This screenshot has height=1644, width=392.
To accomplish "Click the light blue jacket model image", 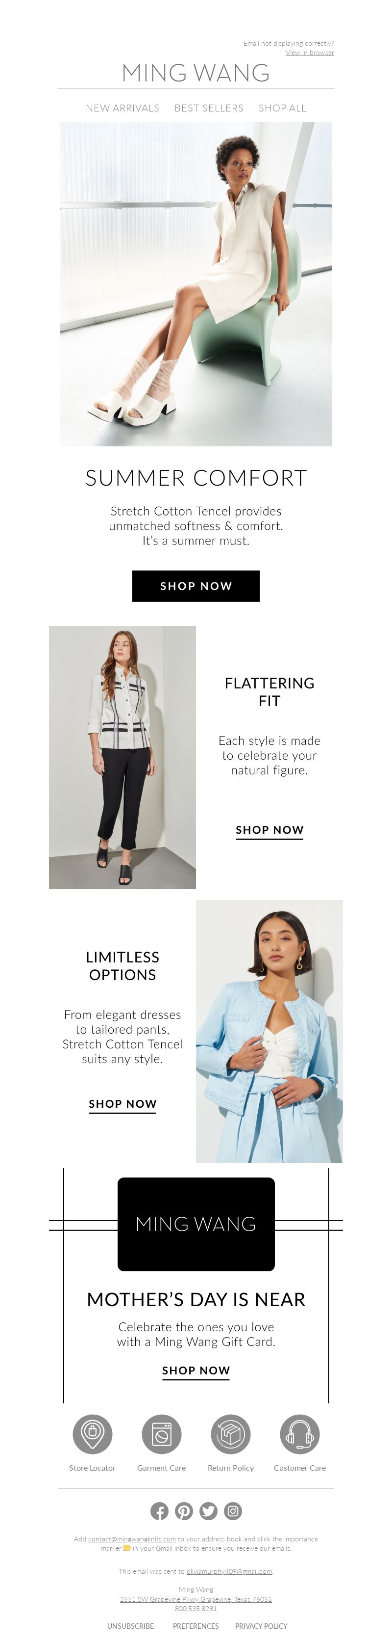I will pyautogui.click(x=269, y=1031).
